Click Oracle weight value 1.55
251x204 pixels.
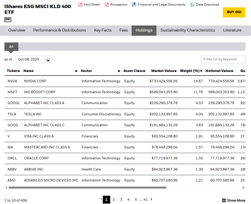point(199,158)
